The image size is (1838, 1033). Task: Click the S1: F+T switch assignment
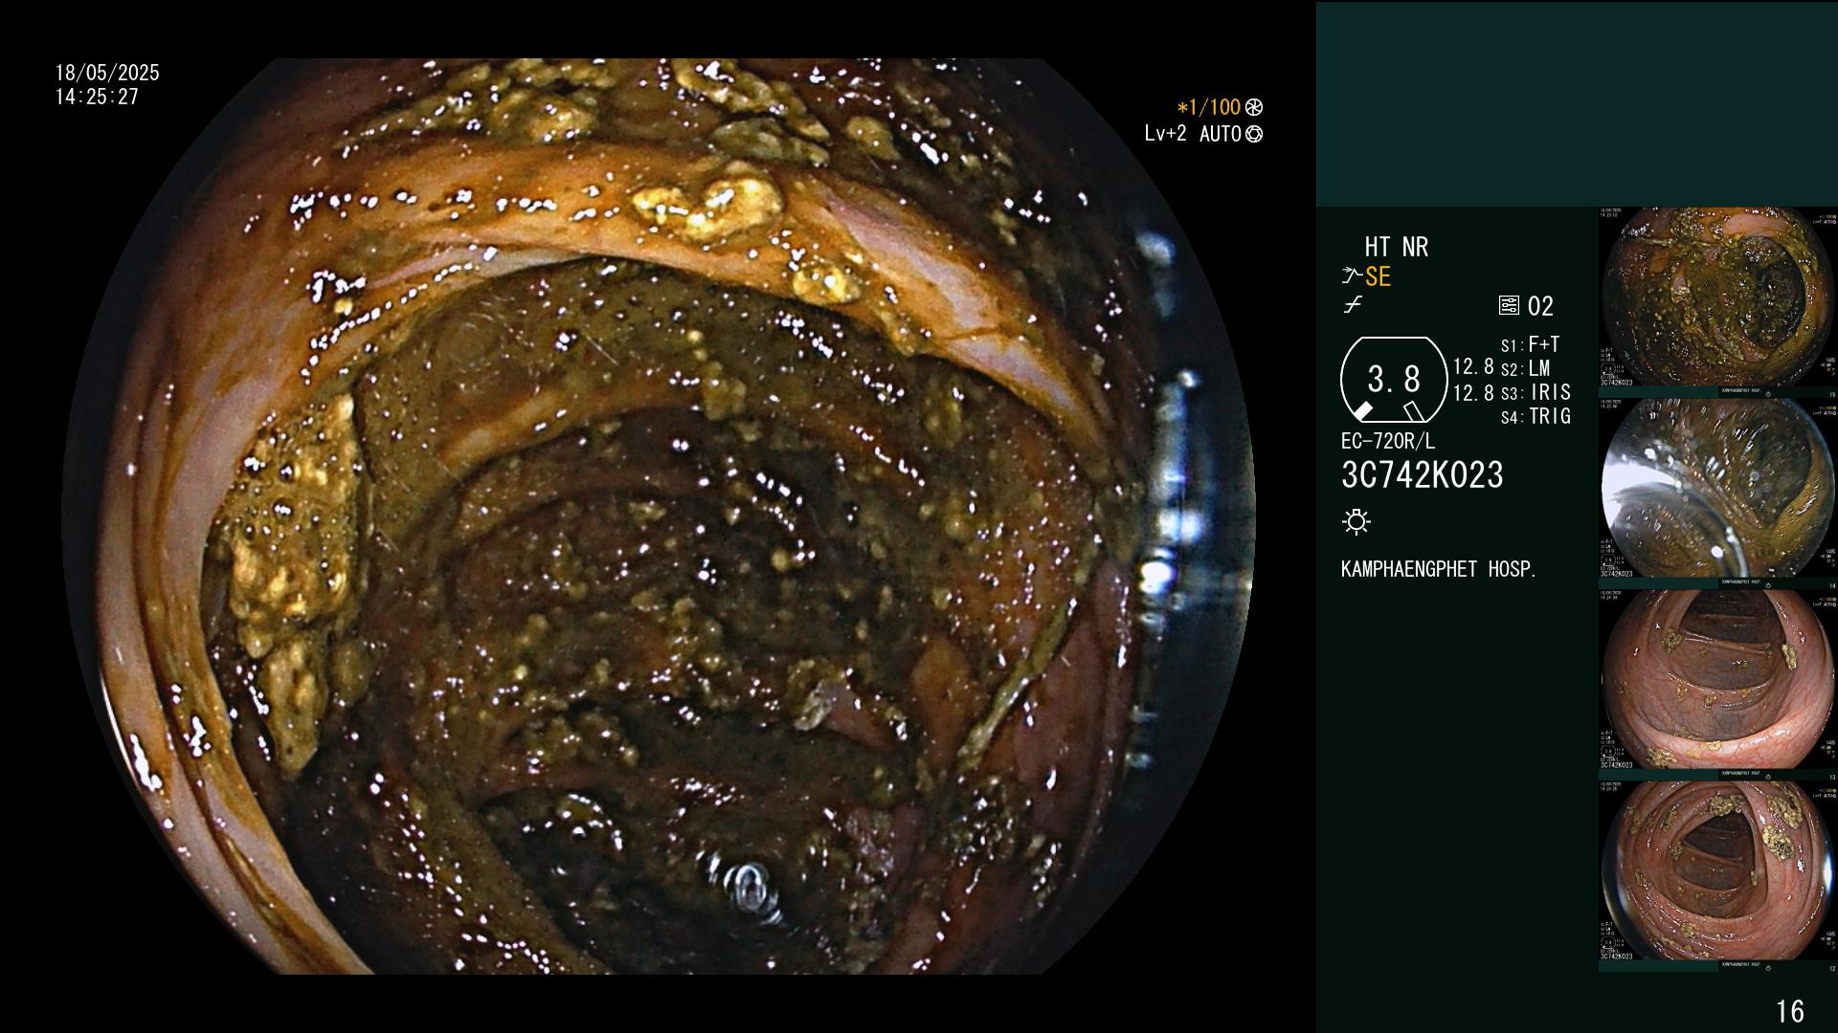1530,344
